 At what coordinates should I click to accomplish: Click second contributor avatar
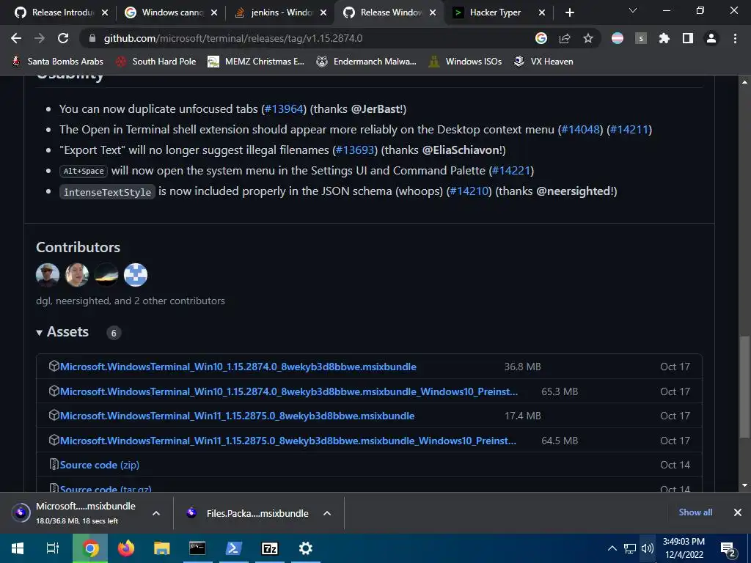click(76, 275)
